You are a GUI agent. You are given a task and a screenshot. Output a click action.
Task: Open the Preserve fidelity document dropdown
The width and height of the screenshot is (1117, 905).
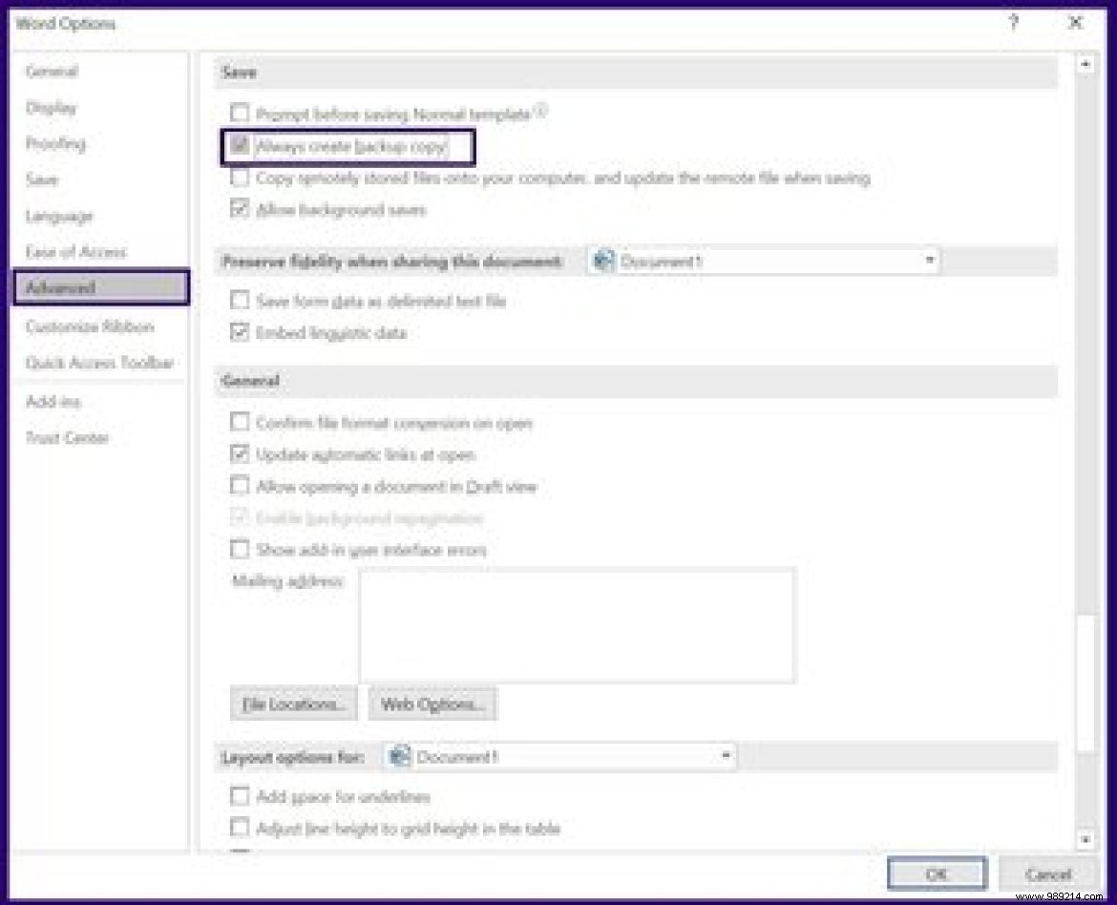click(931, 259)
